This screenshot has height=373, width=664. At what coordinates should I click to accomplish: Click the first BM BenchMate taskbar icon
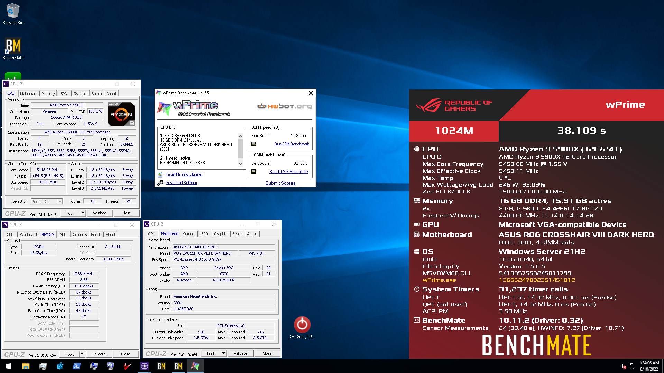click(x=161, y=366)
